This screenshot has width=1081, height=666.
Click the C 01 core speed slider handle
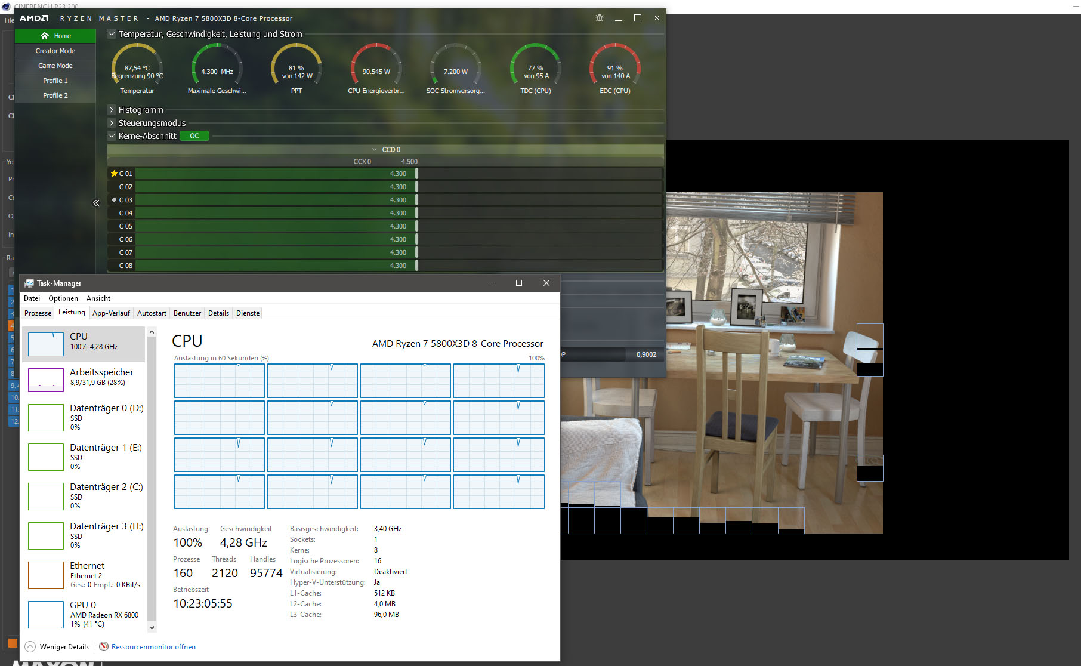[416, 174]
